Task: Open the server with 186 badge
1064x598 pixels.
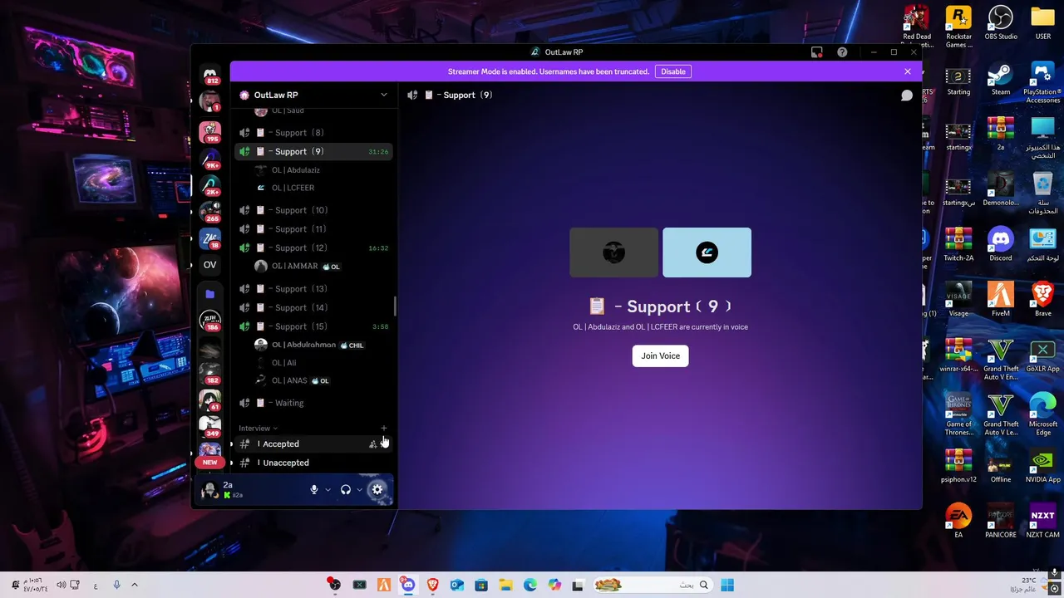Action: (x=210, y=320)
